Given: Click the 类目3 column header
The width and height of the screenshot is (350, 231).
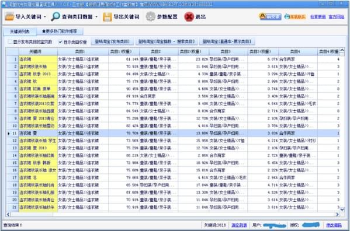Looking at the screenshot, I should [x=228, y=51].
